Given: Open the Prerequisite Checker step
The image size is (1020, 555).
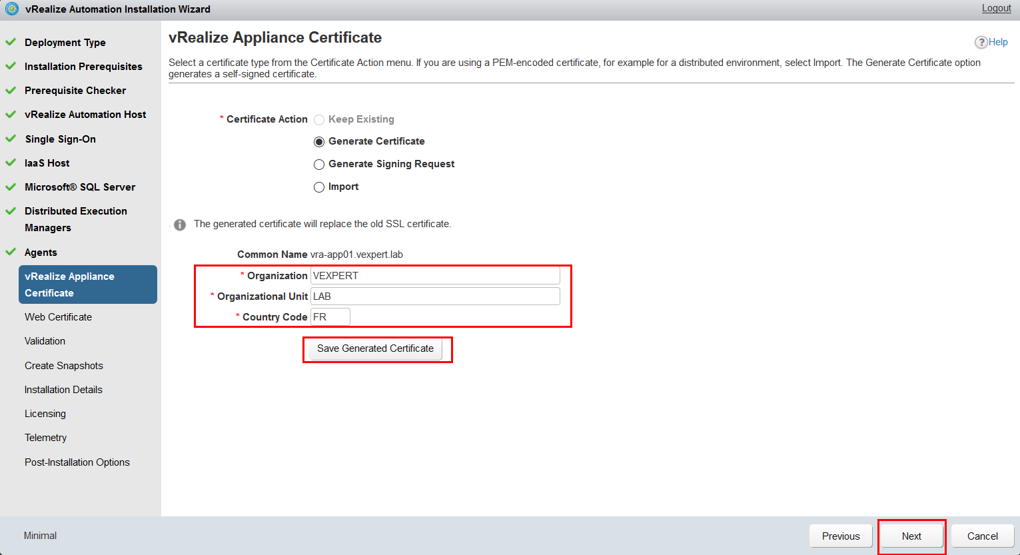Looking at the screenshot, I should (75, 91).
